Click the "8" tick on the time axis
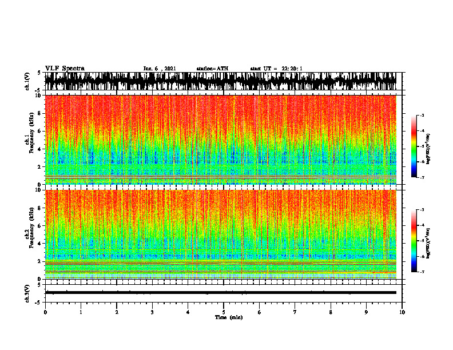The image size is (453, 350). tap(331, 312)
